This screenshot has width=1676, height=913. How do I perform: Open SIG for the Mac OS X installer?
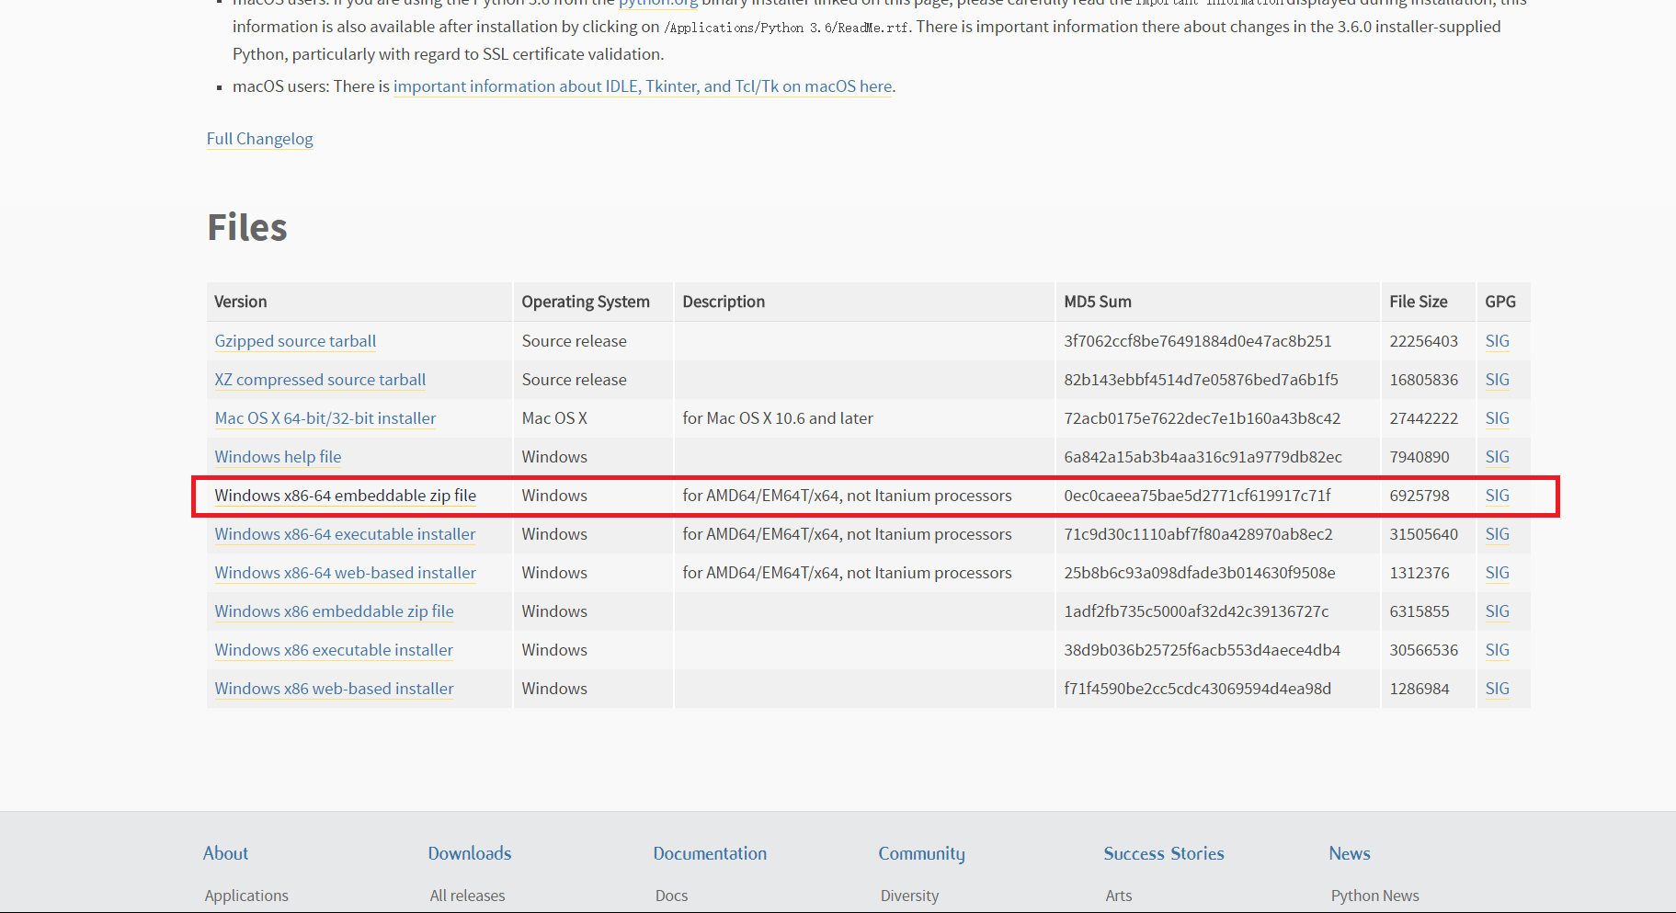tap(1498, 418)
